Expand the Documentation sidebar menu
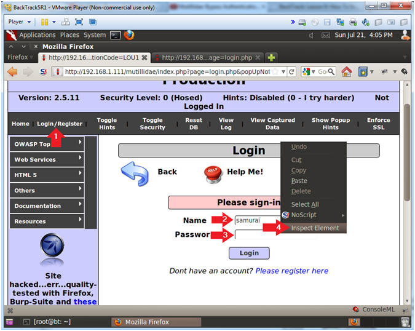This screenshot has height=331, width=415. tap(47, 205)
